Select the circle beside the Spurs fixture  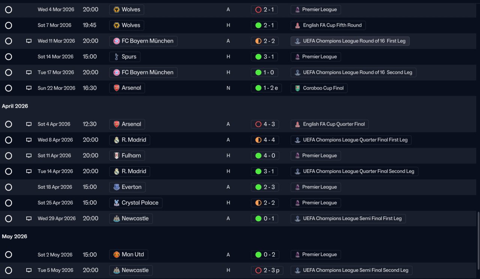[9, 57]
